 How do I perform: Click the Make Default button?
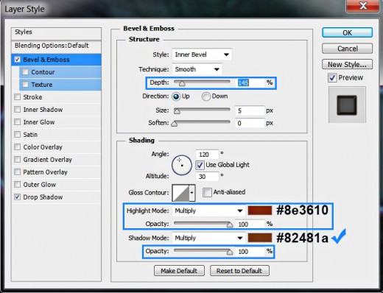(179, 271)
